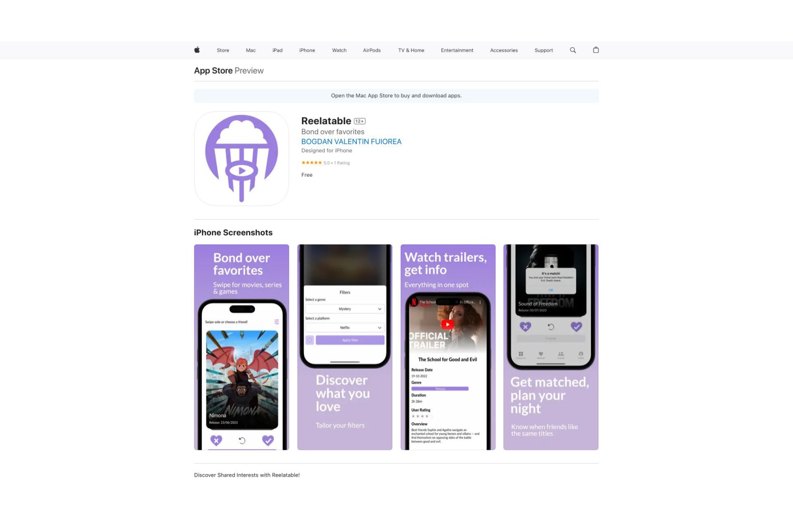Open the Discover what you love screenshot

345,347
